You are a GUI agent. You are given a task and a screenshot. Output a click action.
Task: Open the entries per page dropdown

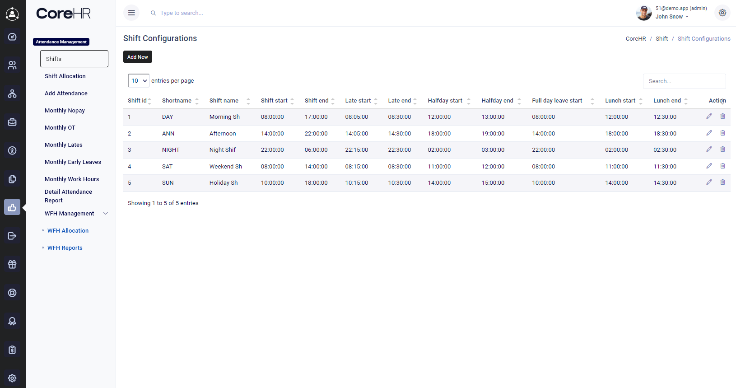(x=139, y=81)
